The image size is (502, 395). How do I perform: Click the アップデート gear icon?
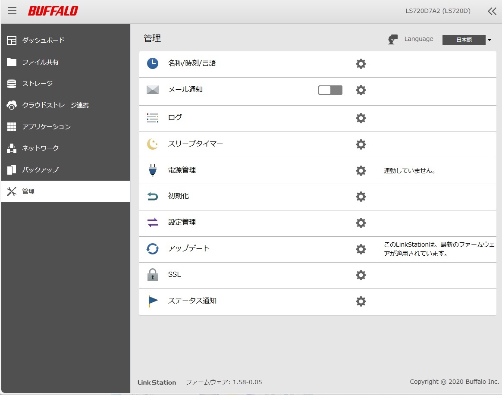pos(361,249)
